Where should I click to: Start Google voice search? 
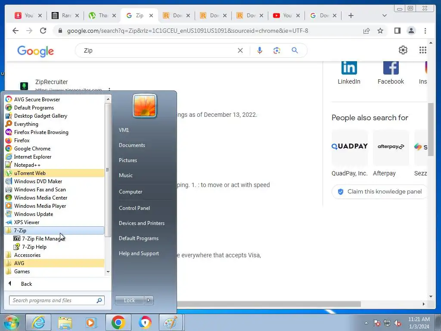[x=260, y=50]
